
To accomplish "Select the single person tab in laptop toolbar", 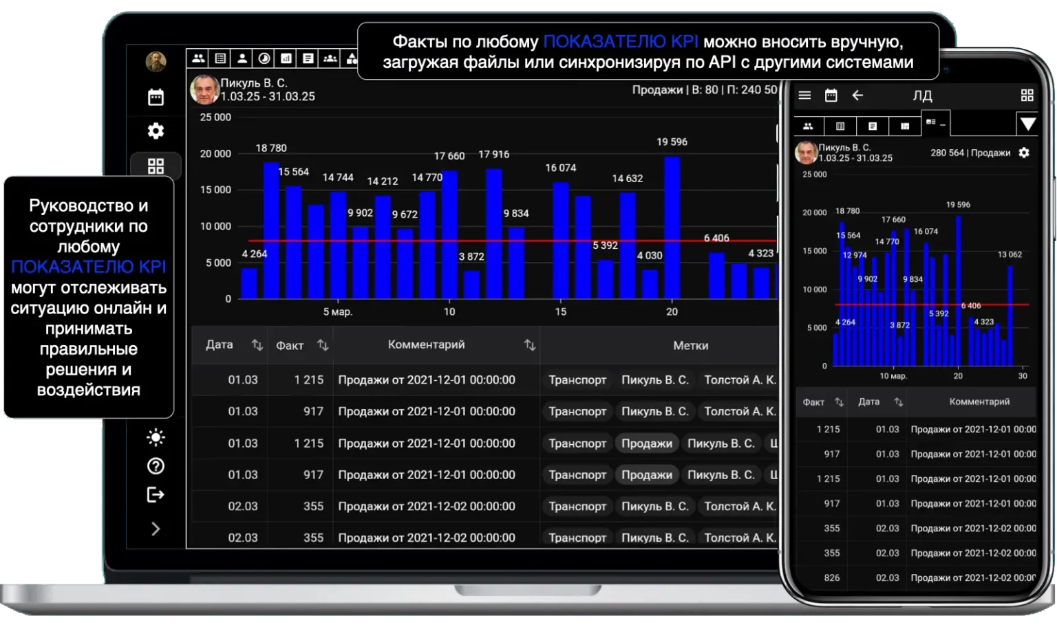I will (x=242, y=58).
